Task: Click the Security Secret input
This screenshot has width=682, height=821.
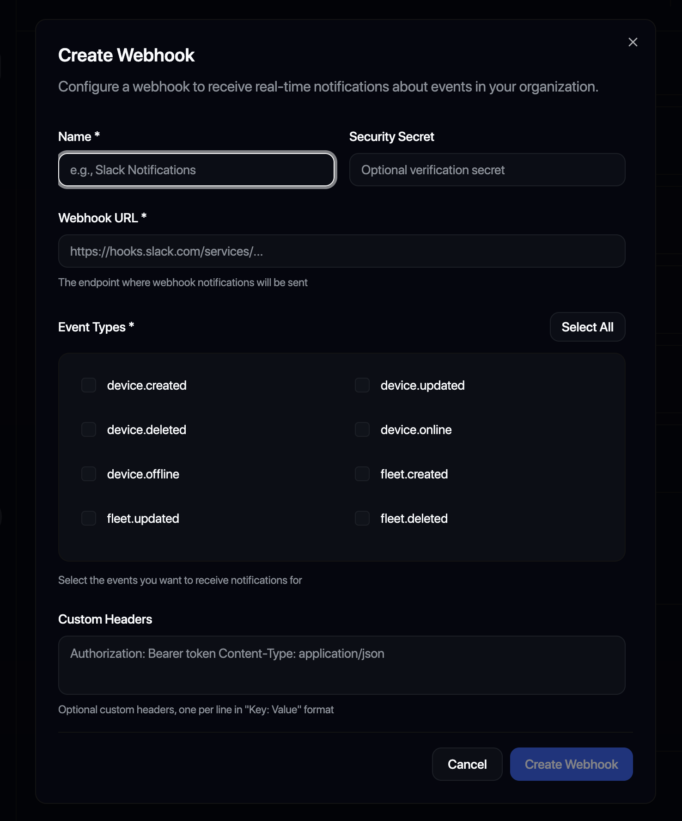Action: point(487,170)
